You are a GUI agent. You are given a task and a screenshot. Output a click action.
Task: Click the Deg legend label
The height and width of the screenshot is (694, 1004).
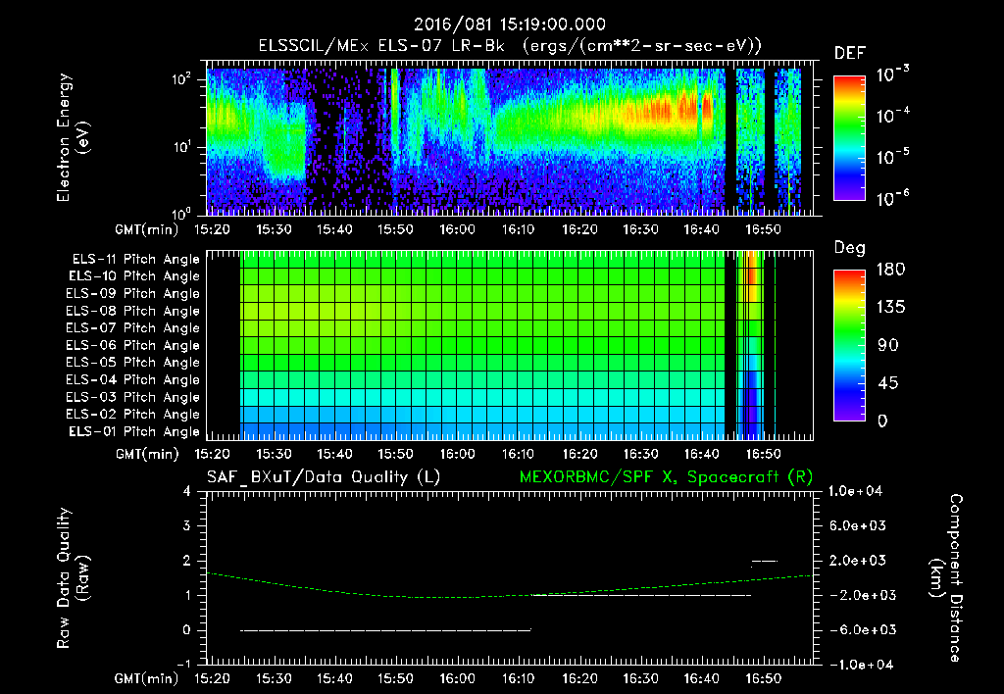[850, 248]
